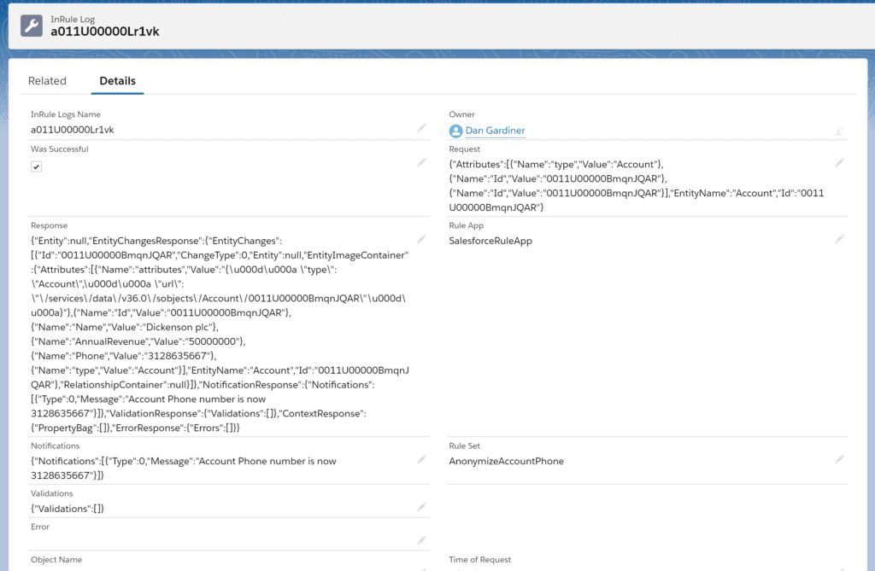Toggle the Was Successful checkbox
Viewport: 875px width, 571px height.
pyautogui.click(x=37, y=166)
